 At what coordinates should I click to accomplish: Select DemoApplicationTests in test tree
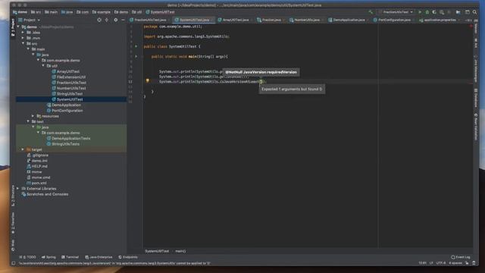(x=70, y=138)
